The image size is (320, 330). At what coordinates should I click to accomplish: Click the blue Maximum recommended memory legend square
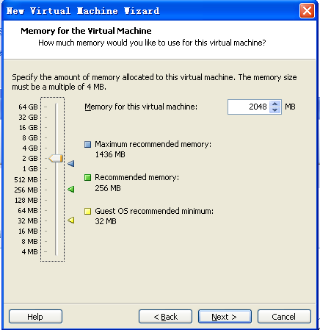click(87, 144)
